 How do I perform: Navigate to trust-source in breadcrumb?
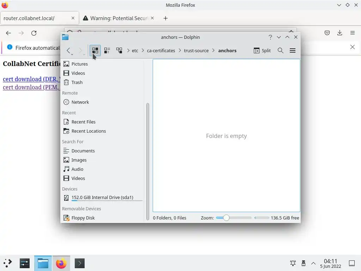(196, 51)
